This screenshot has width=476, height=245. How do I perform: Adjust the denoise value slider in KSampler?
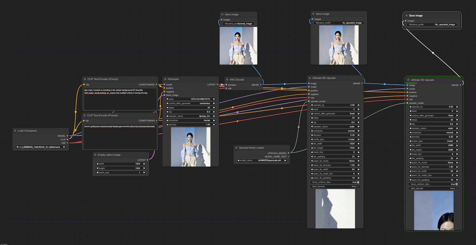[x=190, y=124]
